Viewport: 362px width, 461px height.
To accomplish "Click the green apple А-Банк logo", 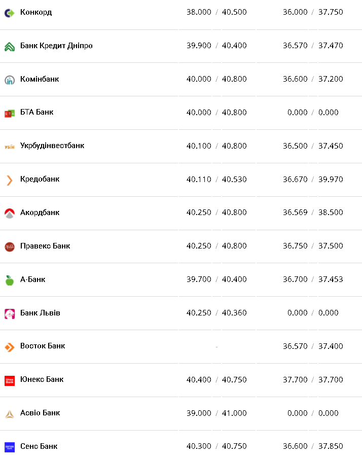I will point(9,280).
